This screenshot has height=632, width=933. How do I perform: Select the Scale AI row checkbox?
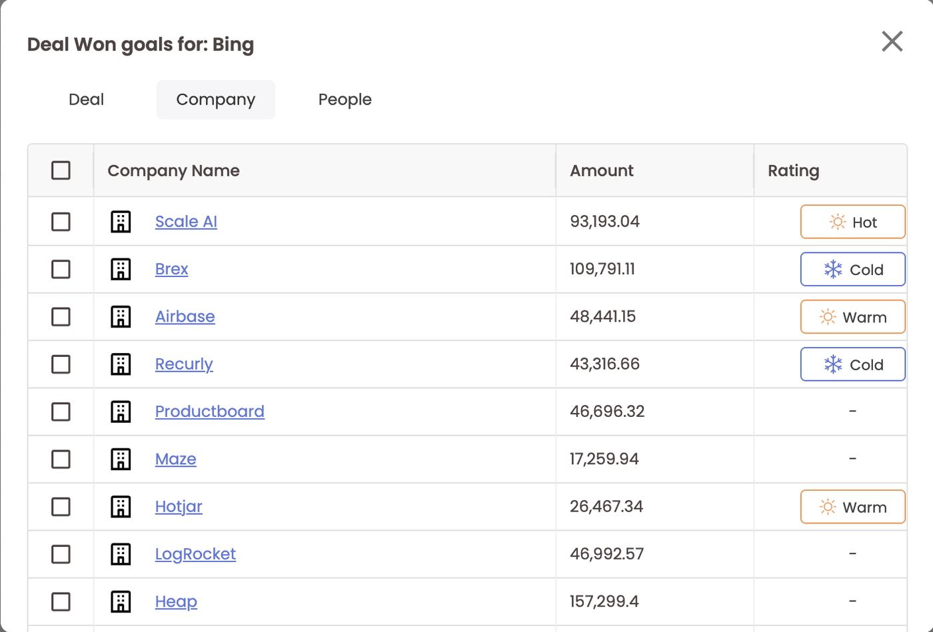pyautogui.click(x=61, y=222)
